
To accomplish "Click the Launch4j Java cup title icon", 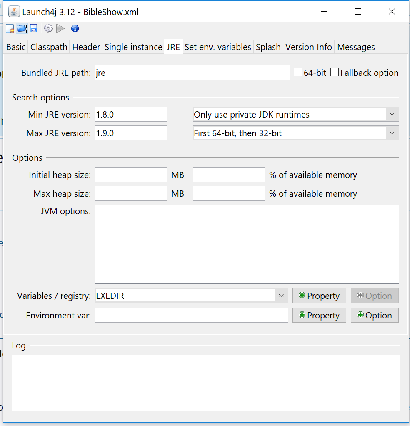I will point(14,12).
